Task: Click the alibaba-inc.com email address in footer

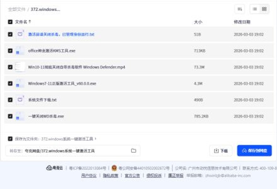Action: pyautogui.click(x=228, y=175)
